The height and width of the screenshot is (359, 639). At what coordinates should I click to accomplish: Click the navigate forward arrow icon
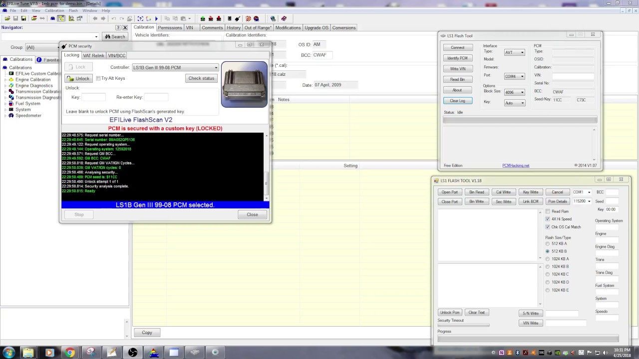103,18
